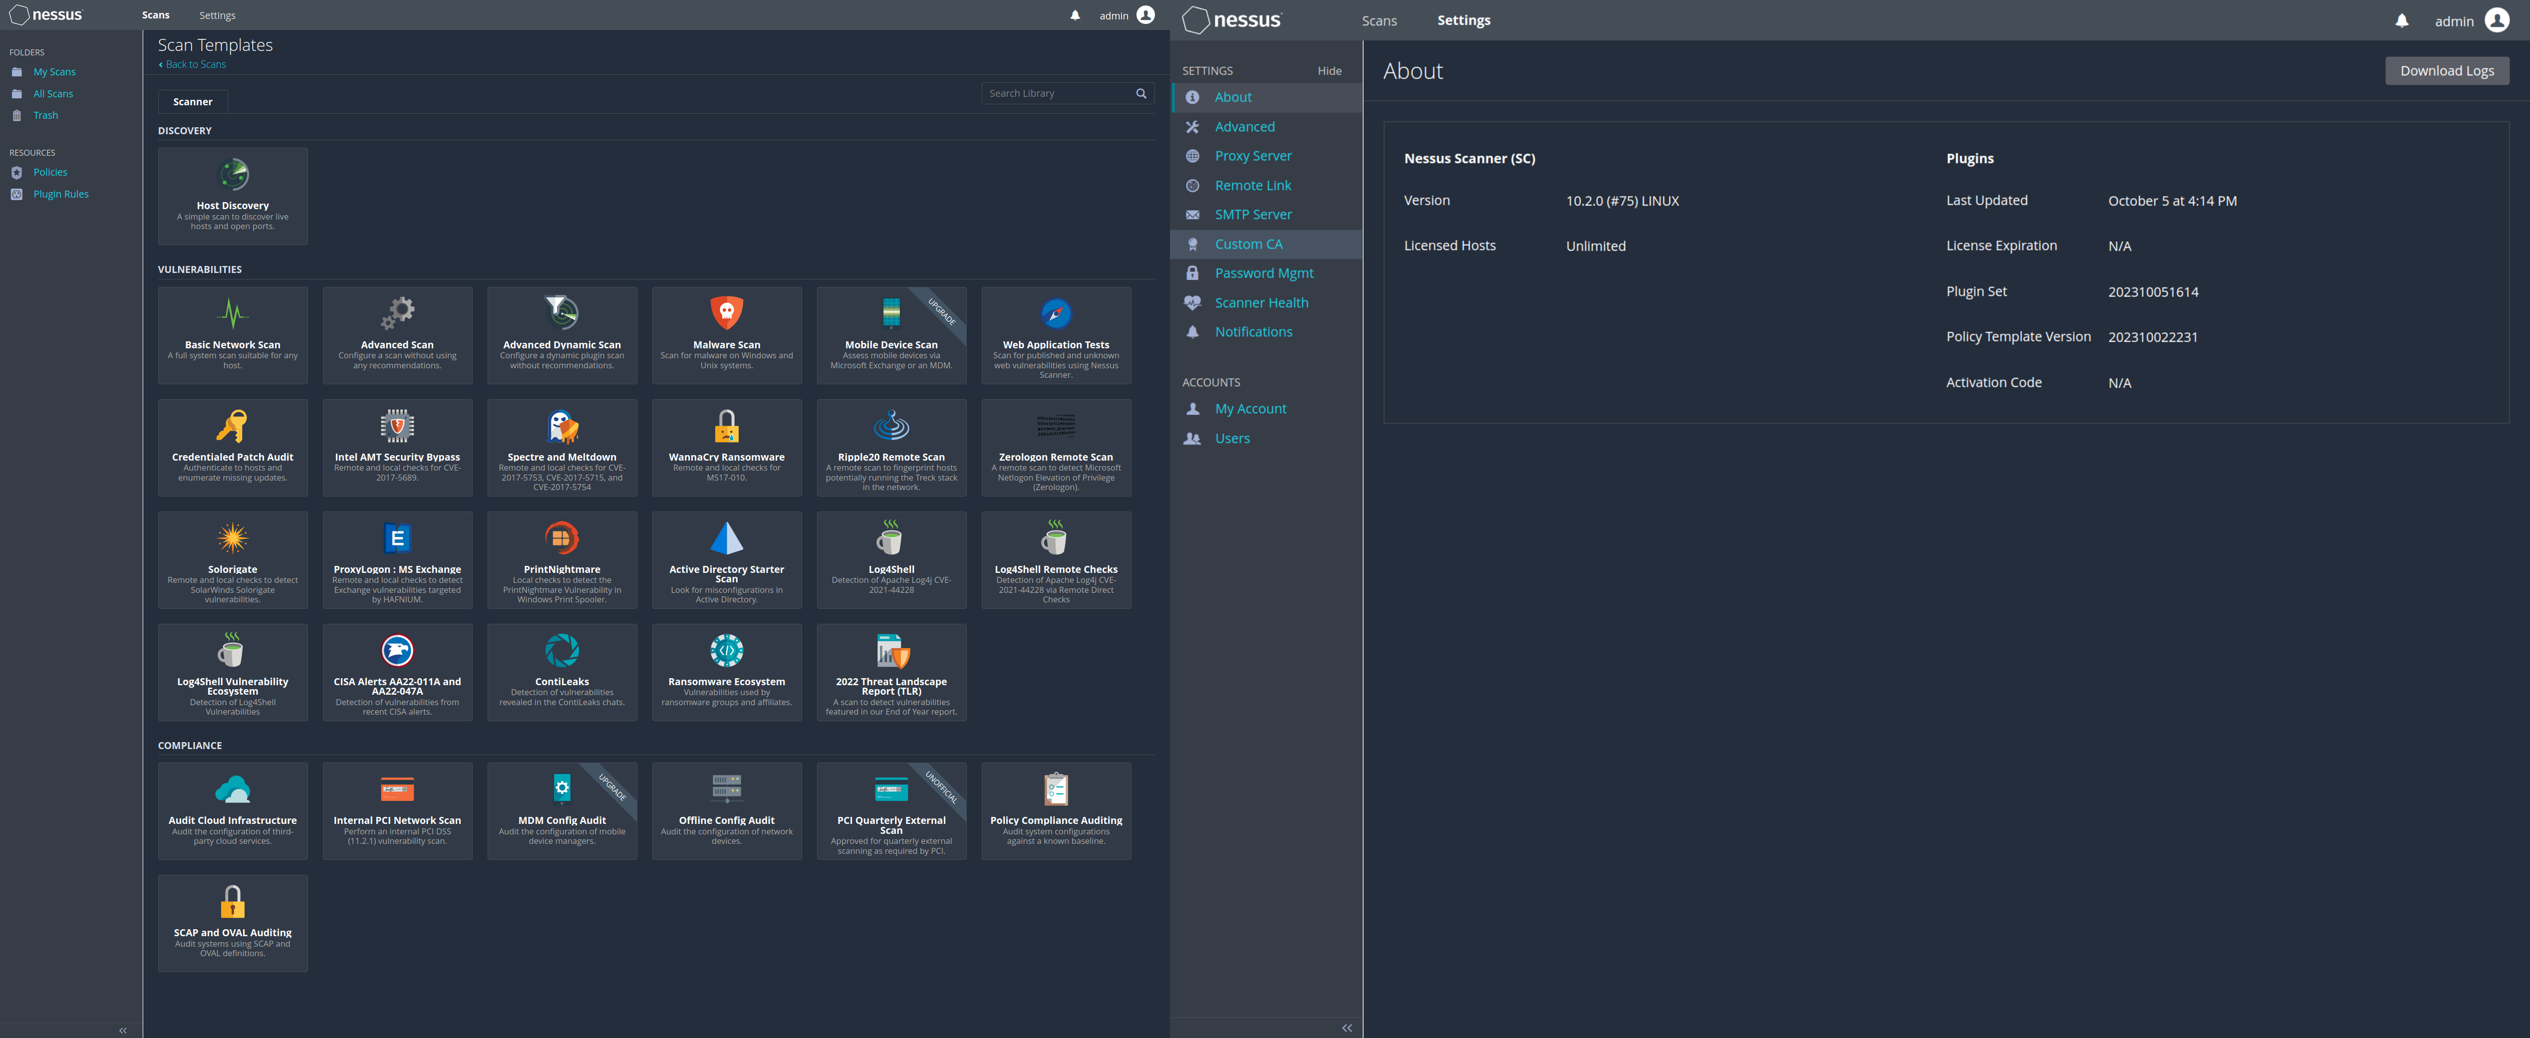The image size is (2530, 1038).
Task: Click the search magnifier in Search Library
Action: point(1141,93)
